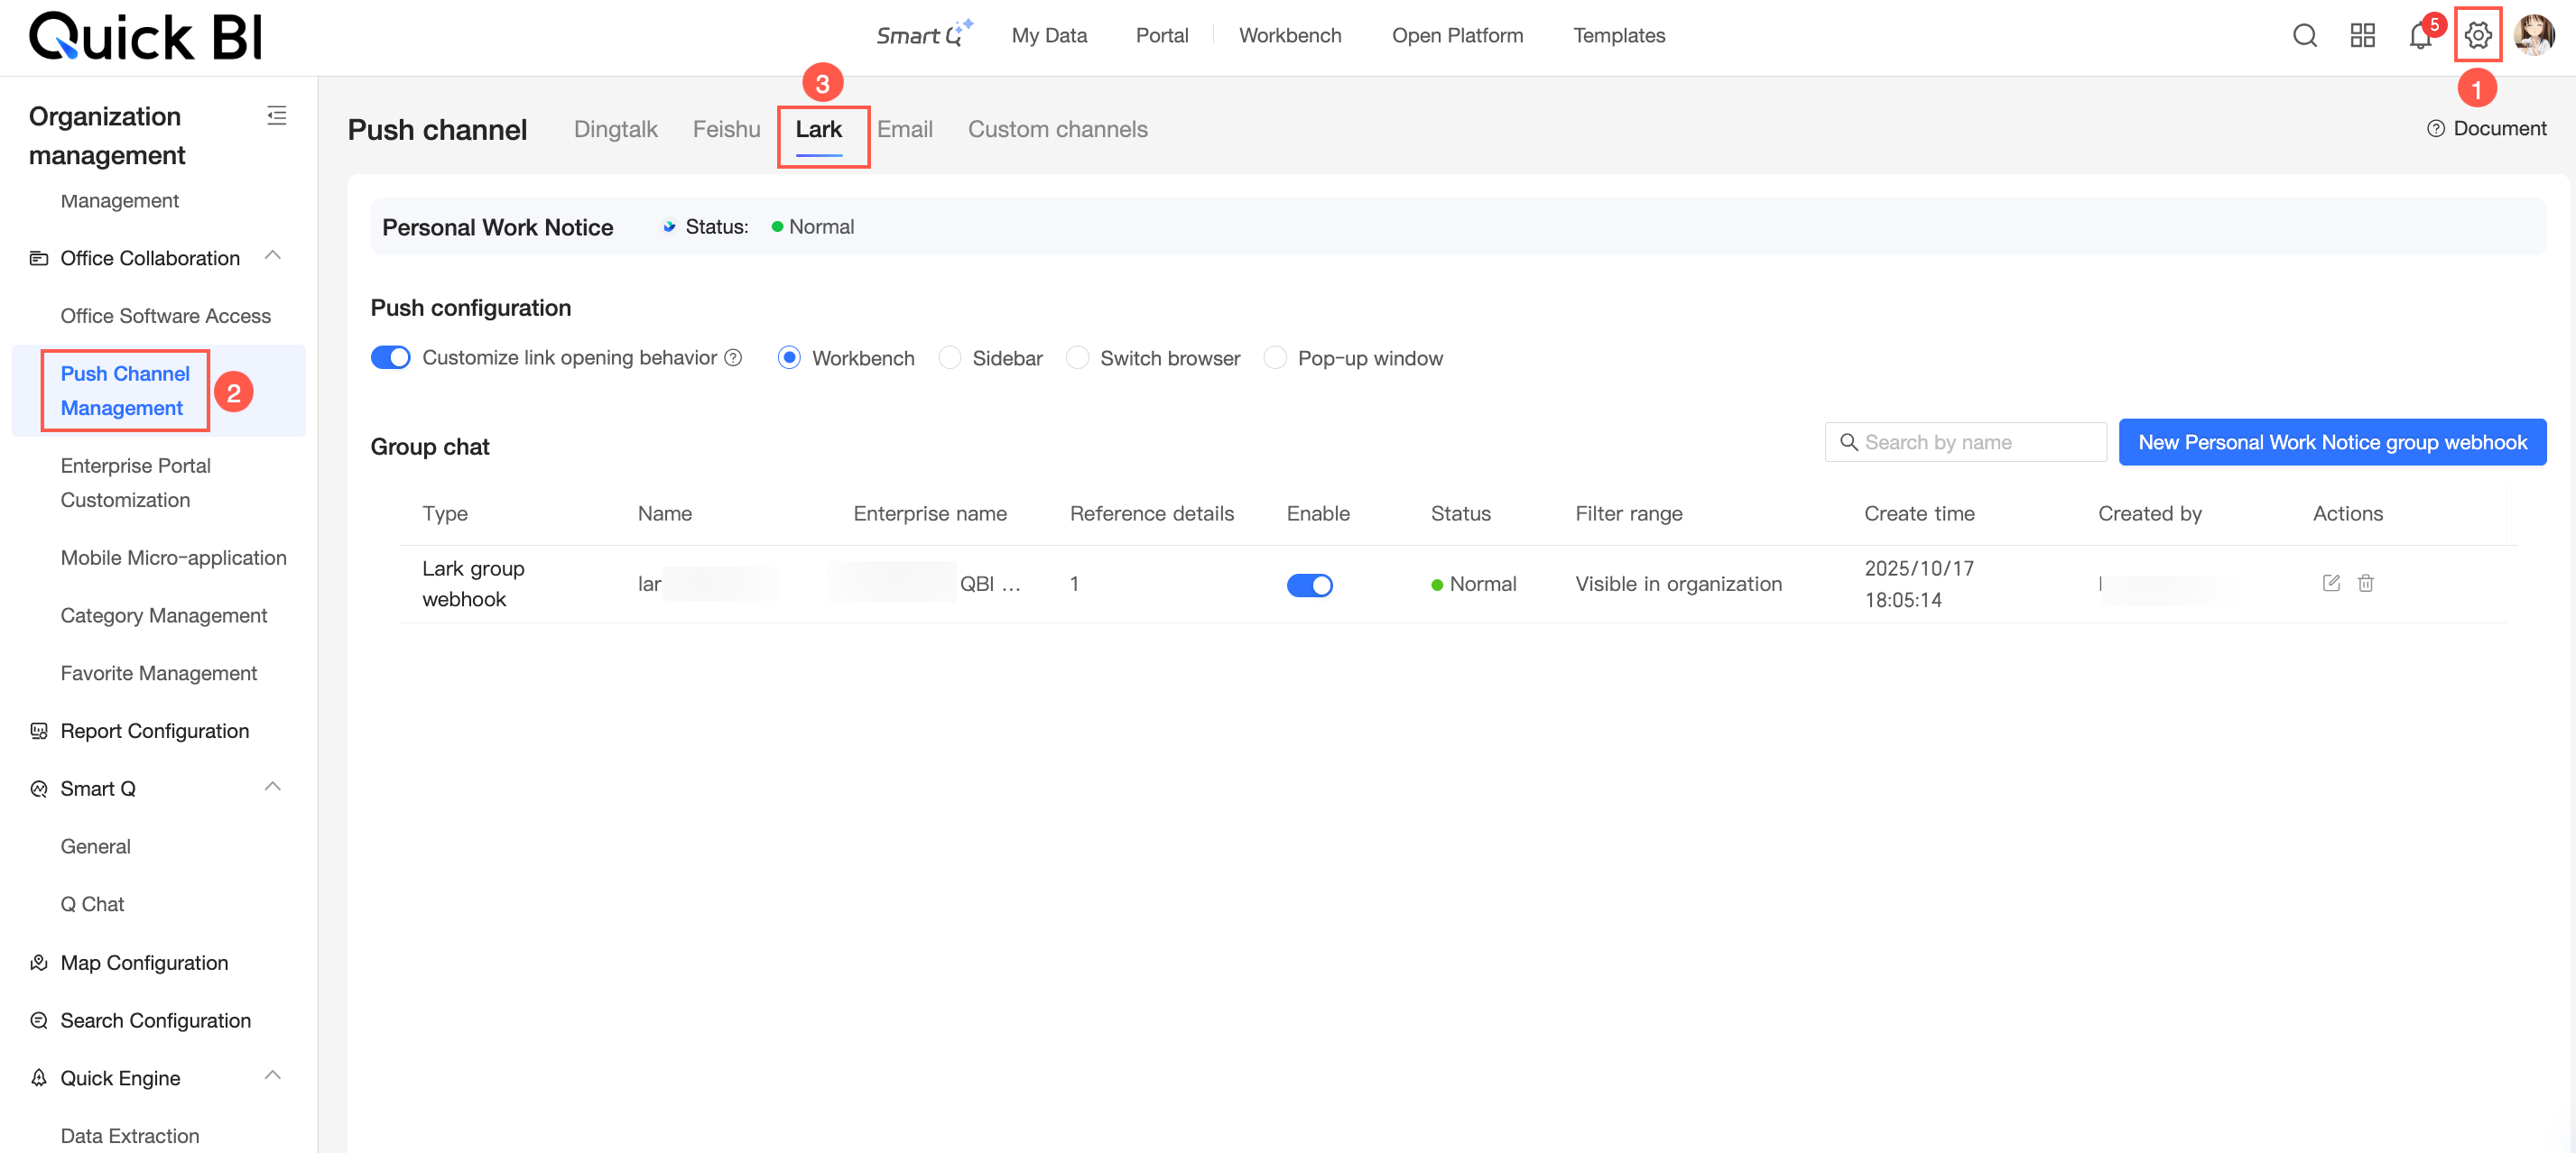Open Workbench in top navigation

[1290, 36]
